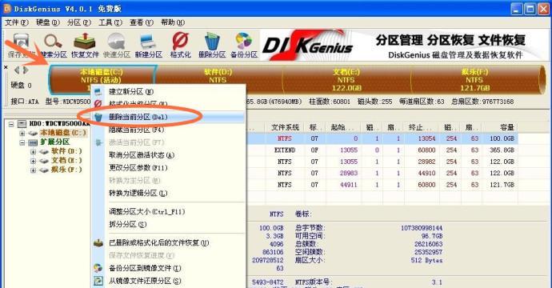The width and height of the screenshot is (552, 288).
Task: Choose 调整分区大小(Ctrl_F11) menu entry
Action: click(x=168, y=211)
